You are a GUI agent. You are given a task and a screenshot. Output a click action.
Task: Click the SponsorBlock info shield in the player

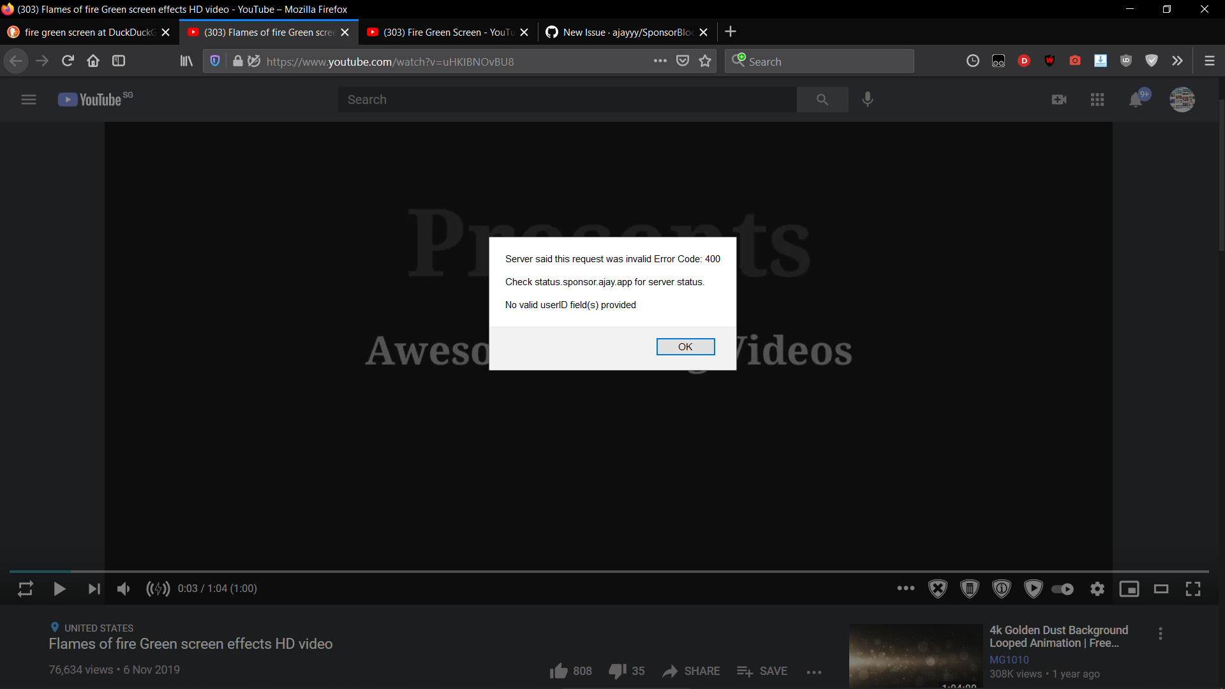pyautogui.click(x=1002, y=589)
